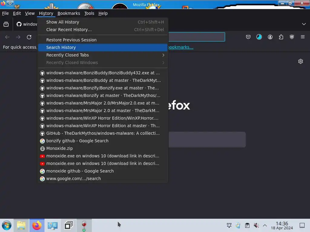The width and height of the screenshot is (310, 232).
Task: Open MrsMajor2.0.exe history entry
Action: point(103,103)
